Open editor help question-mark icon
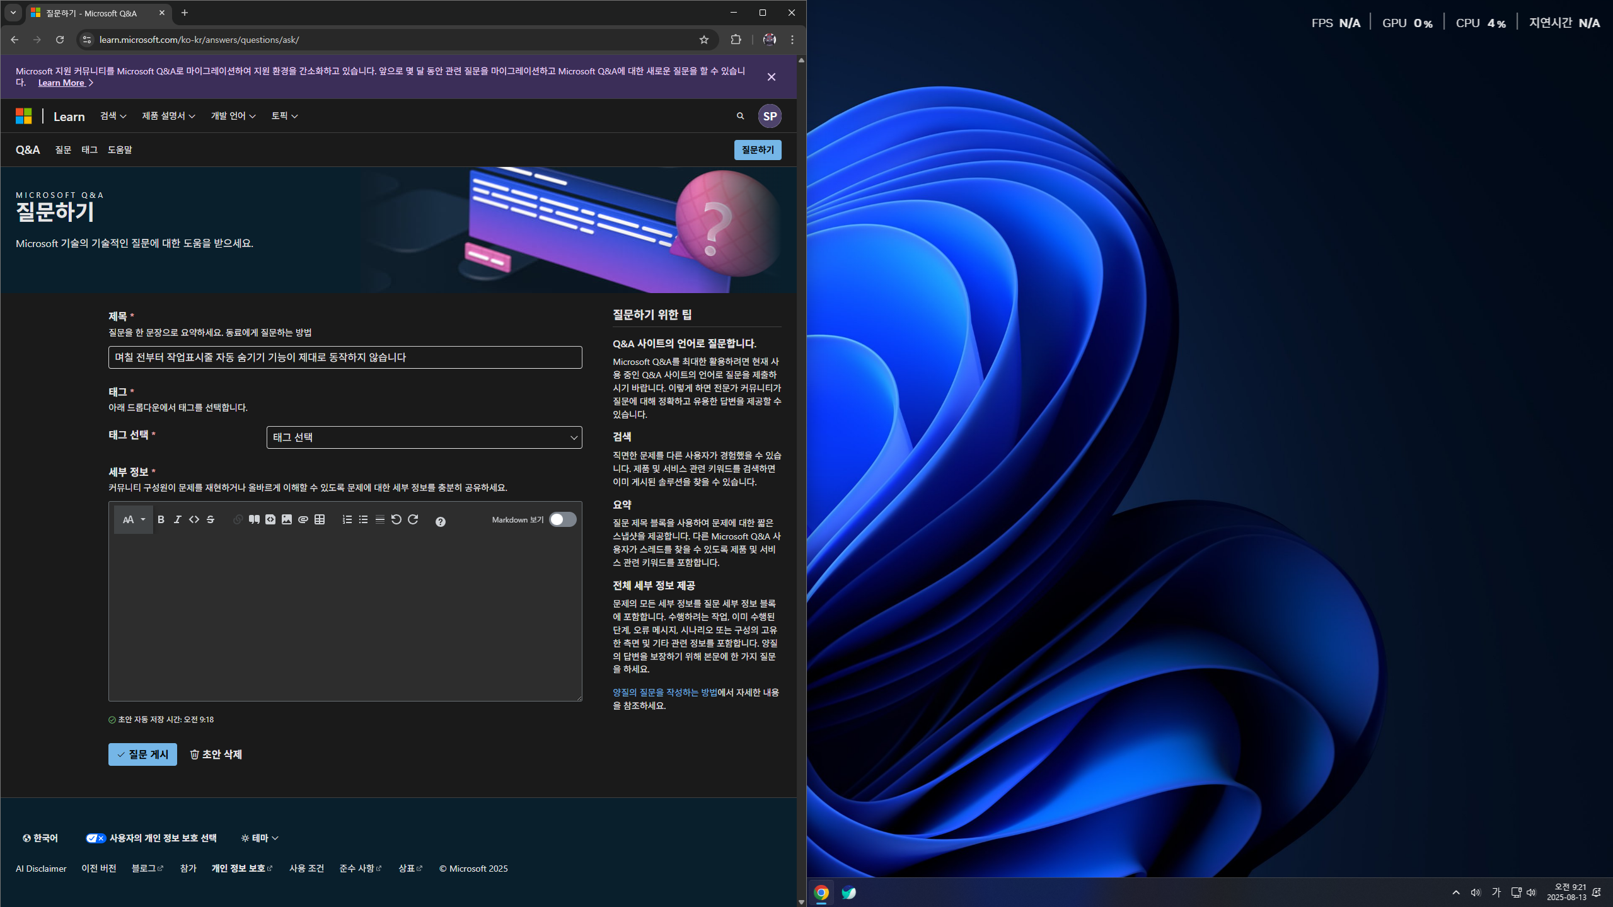This screenshot has height=907, width=1613. tap(441, 521)
